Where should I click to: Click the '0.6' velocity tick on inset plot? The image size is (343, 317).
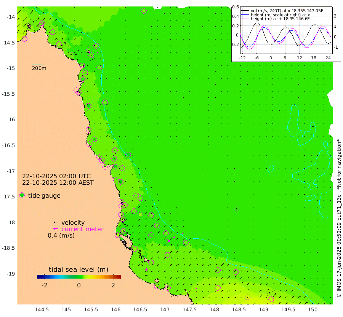236,7
